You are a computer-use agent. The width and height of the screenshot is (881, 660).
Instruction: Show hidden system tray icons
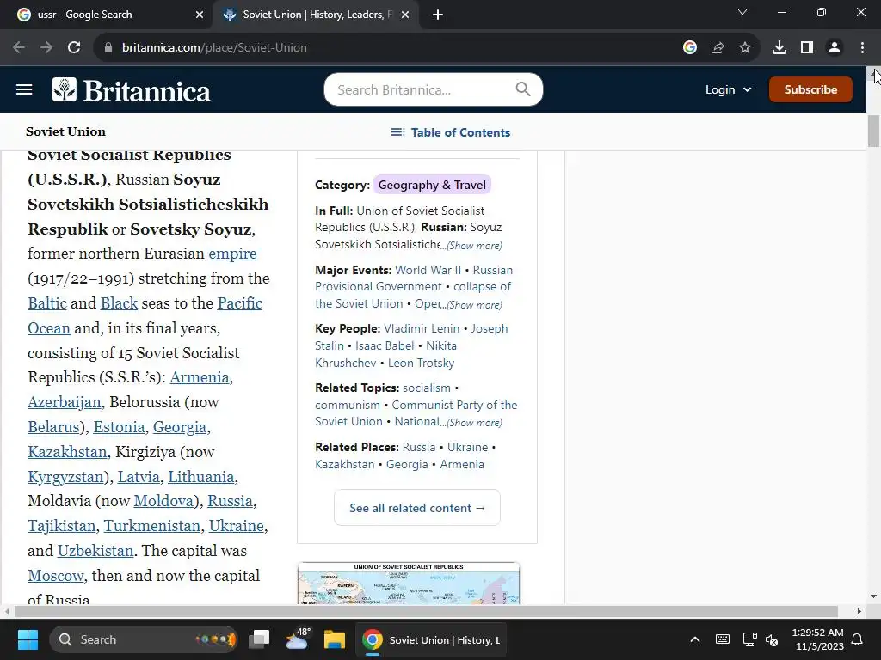695,639
